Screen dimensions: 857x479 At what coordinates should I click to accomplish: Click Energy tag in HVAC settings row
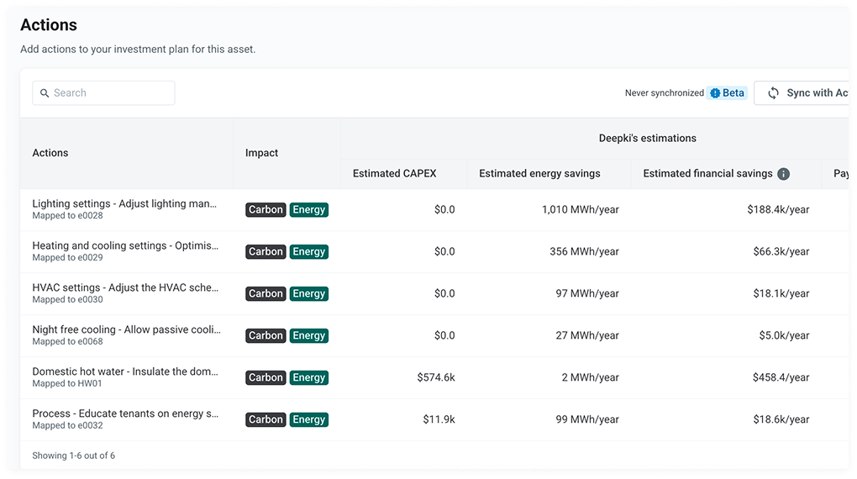pyautogui.click(x=309, y=293)
